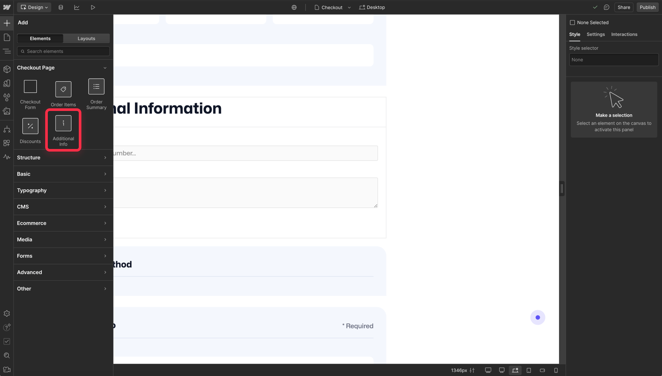Open the Variables panel icon

click(x=7, y=83)
